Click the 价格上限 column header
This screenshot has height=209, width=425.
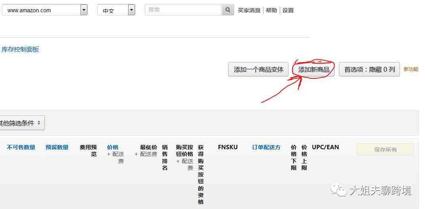tap(304, 158)
